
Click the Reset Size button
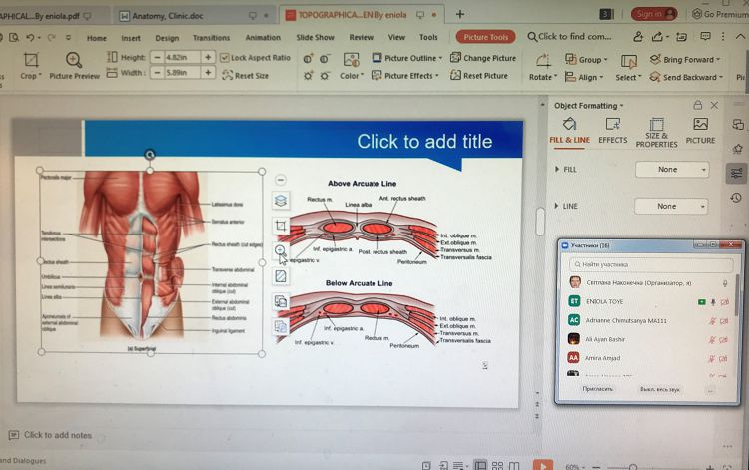pyautogui.click(x=245, y=76)
